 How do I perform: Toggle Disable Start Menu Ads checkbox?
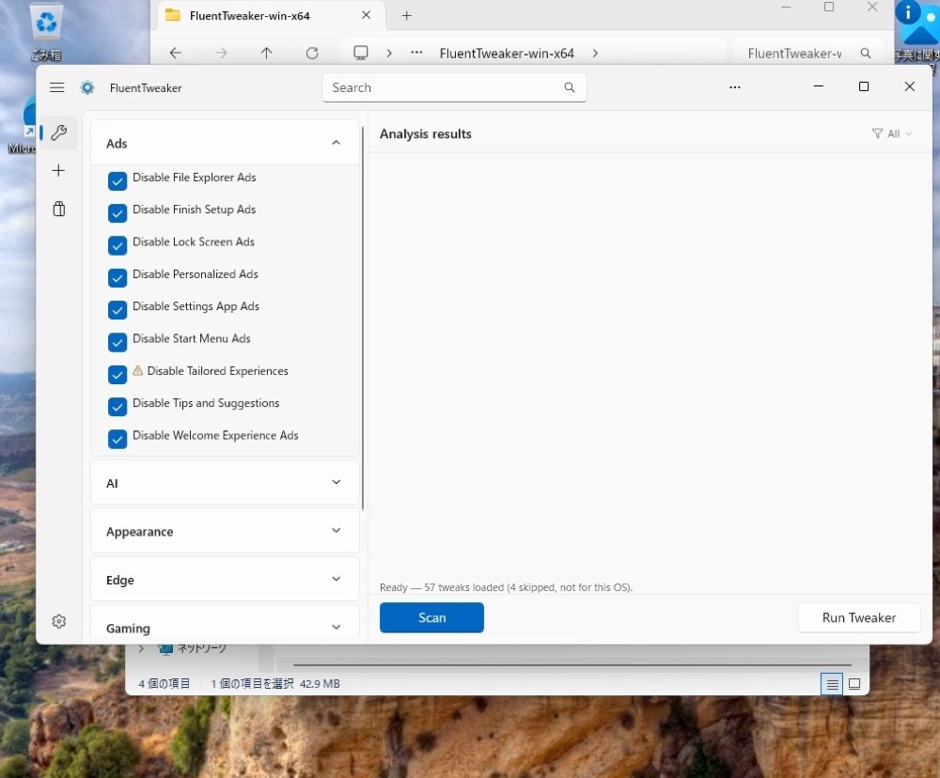coord(117,342)
